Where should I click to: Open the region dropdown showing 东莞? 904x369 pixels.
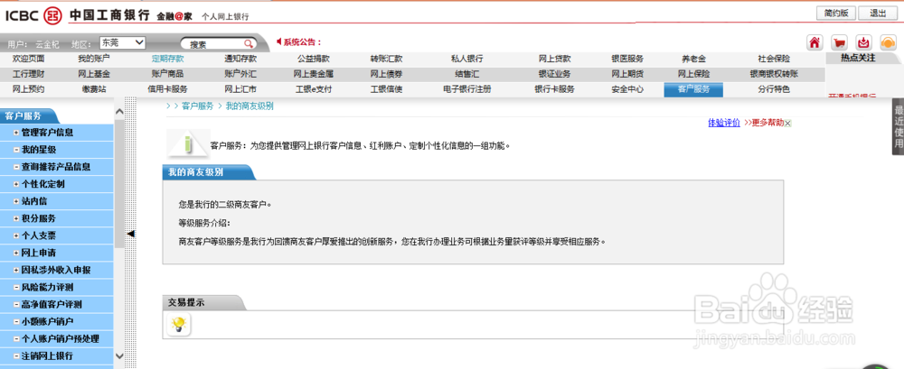tap(122, 42)
